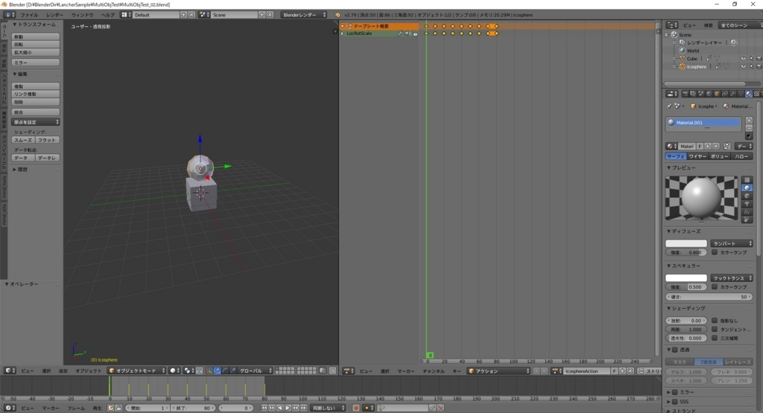Viewport: 763px width, 413px height.
Task: Open the レンダー menu in top bar
Action: pyautogui.click(x=55, y=15)
